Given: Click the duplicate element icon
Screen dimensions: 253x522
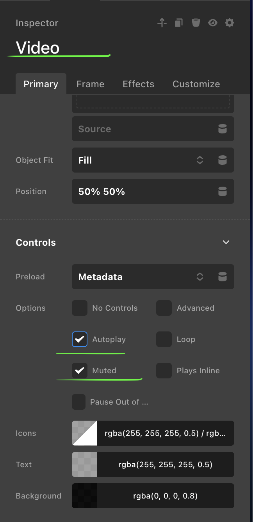Looking at the screenshot, I should pyautogui.click(x=178, y=23).
